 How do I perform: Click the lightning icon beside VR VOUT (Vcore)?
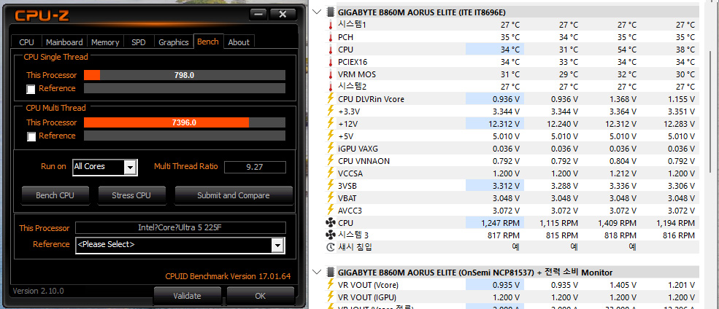coord(330,285)
